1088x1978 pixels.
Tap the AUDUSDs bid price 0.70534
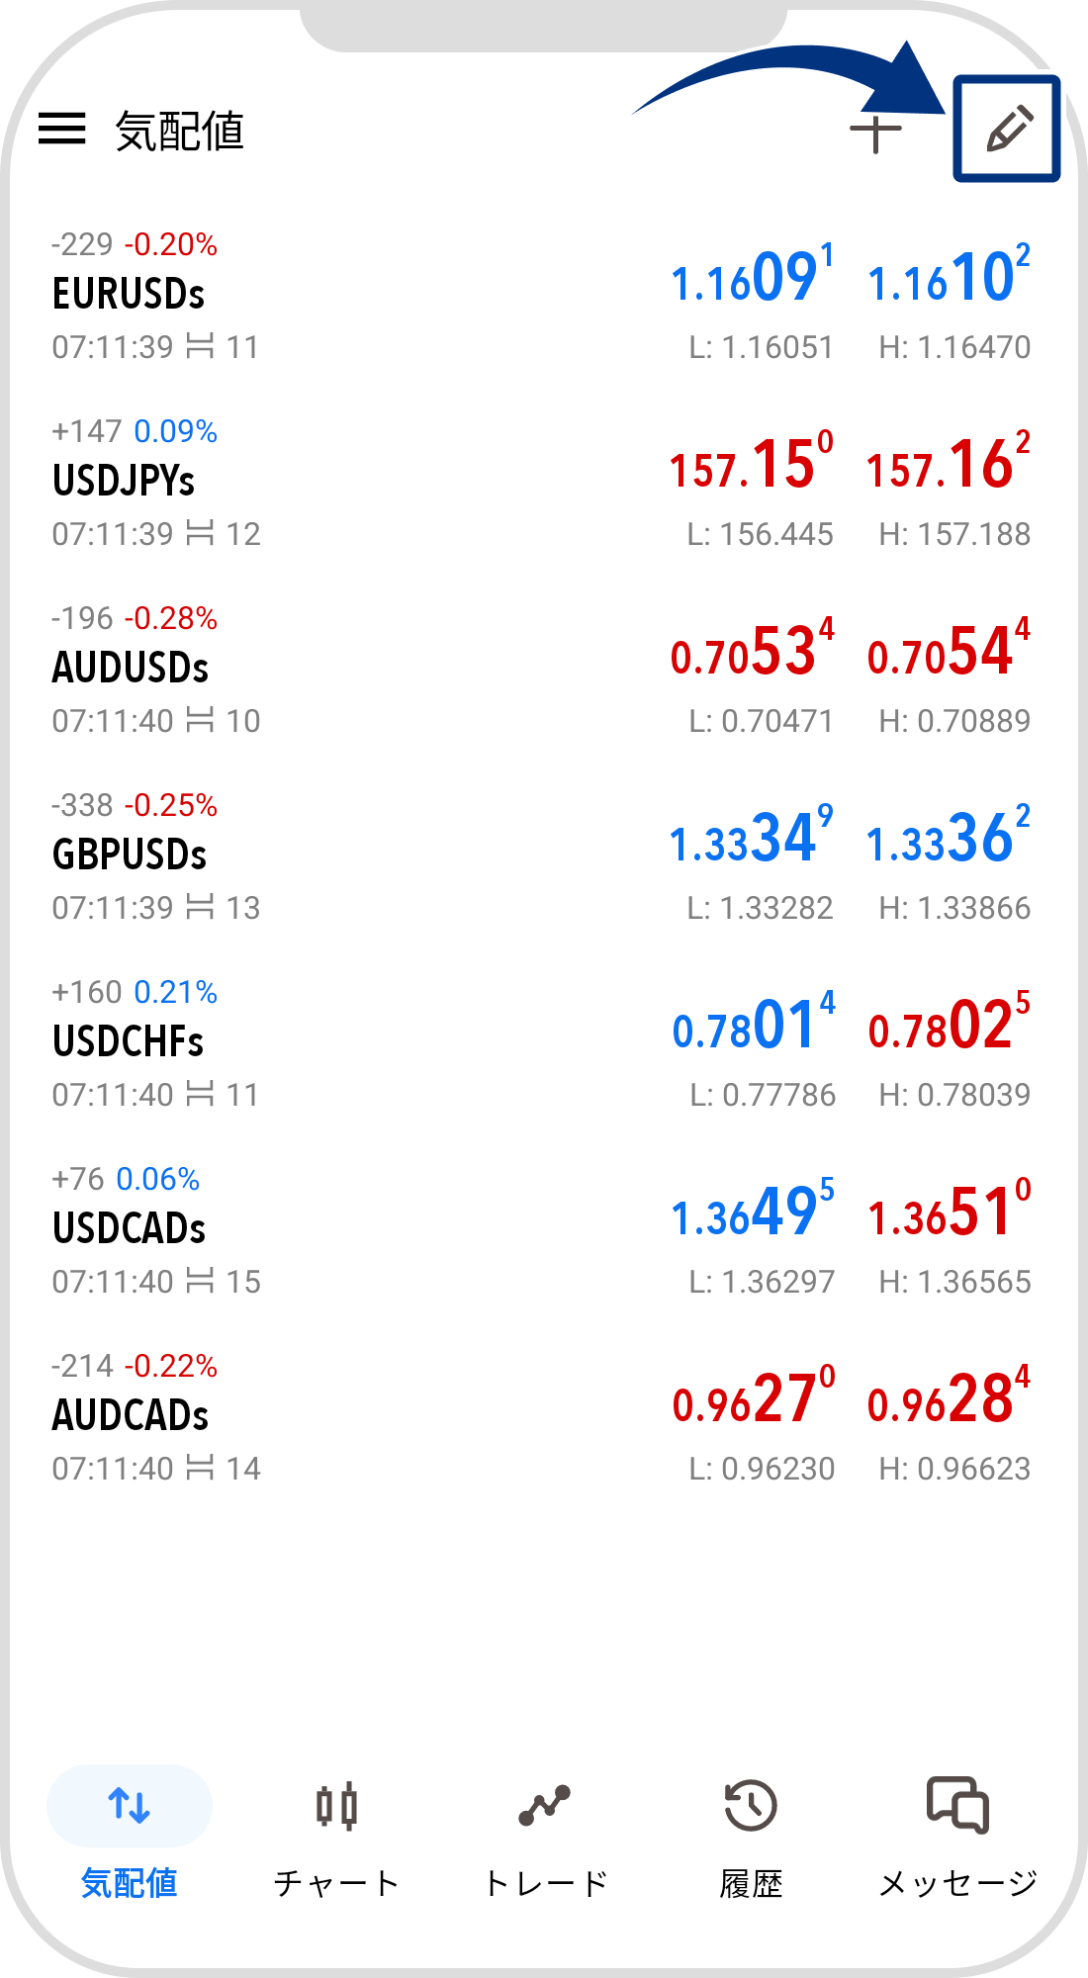pyautogui.click(x=752, y=652)
